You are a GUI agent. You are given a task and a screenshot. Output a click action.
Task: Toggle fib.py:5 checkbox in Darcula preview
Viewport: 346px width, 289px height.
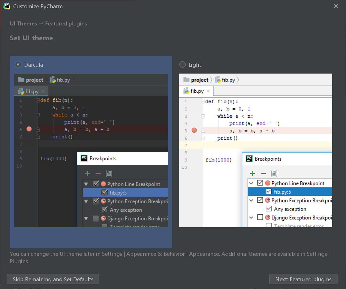(105, 192)
